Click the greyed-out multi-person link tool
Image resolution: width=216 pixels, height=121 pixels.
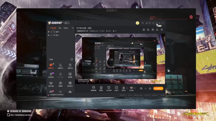click(x=60, y=75)
